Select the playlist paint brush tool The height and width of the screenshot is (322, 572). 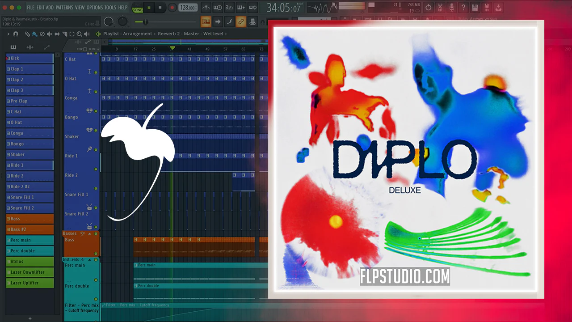[34, 34]
